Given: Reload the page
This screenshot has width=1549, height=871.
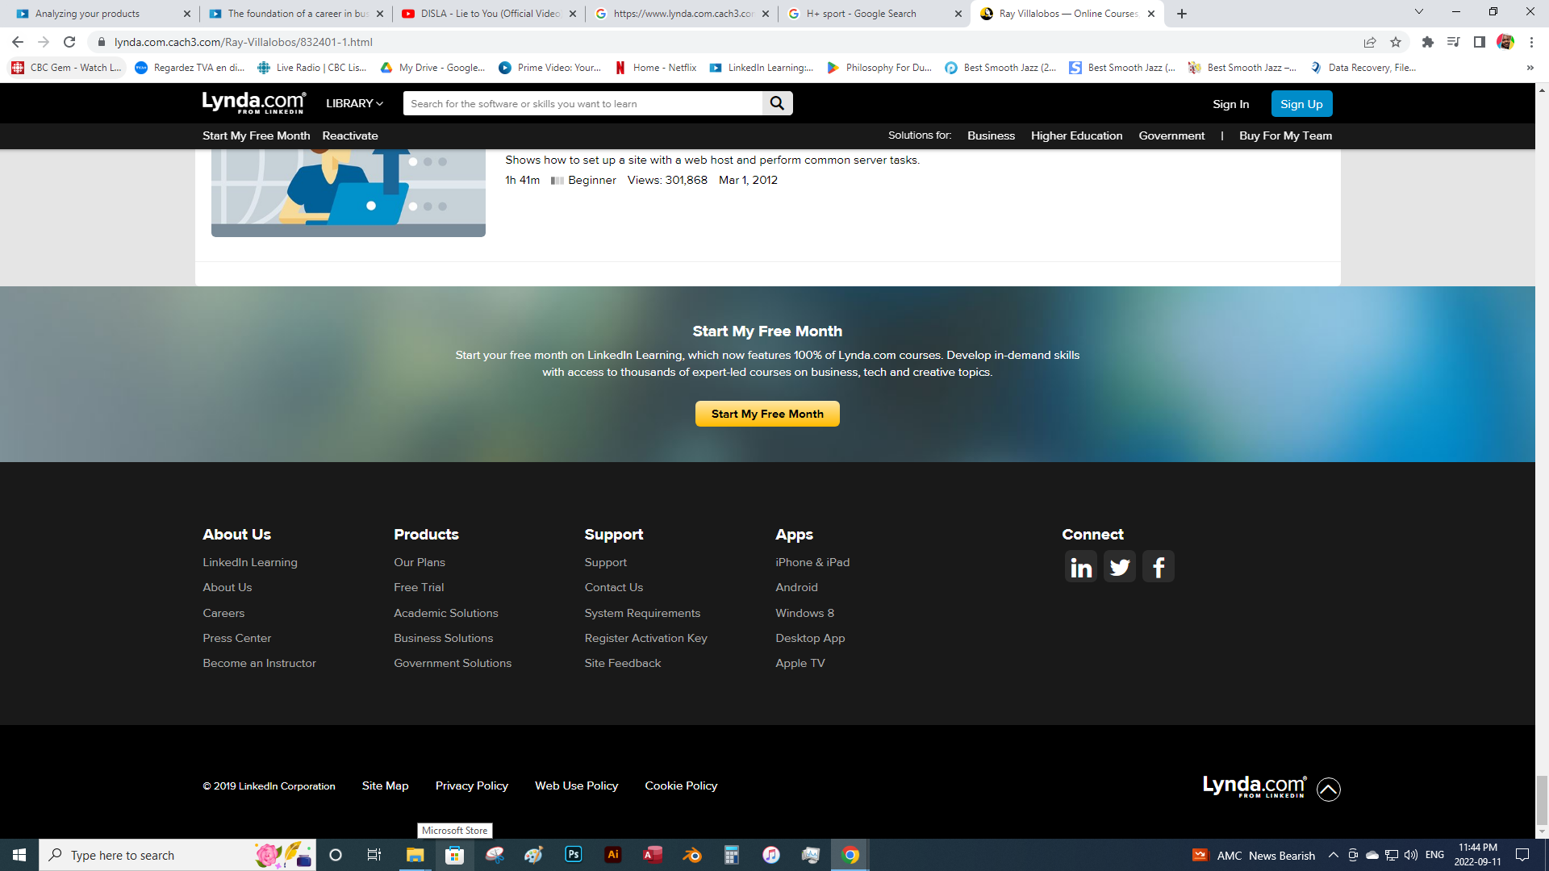Looking at the screenshot, I should [x=69, y=42].
